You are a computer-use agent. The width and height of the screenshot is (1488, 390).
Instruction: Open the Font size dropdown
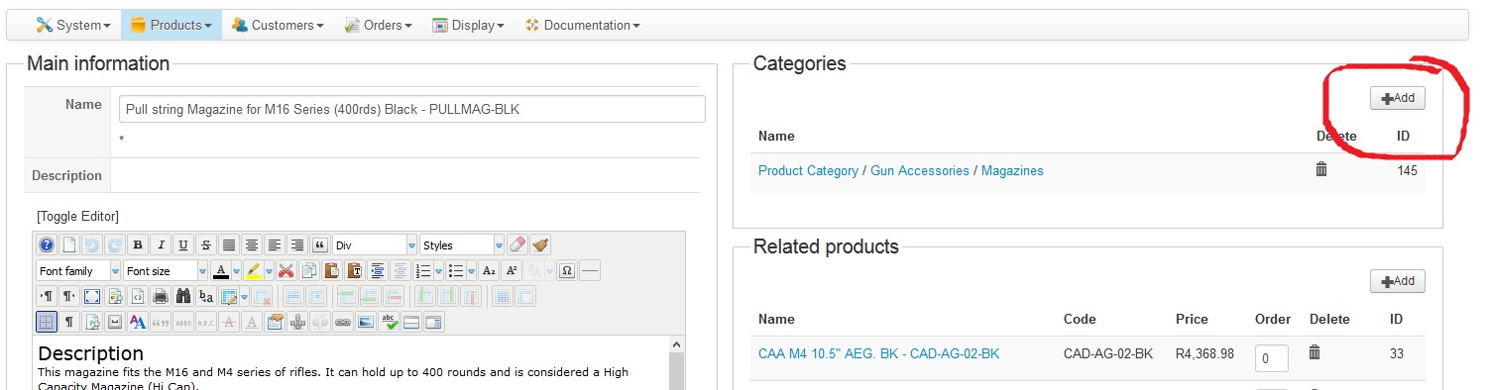[x=167, y=270]
